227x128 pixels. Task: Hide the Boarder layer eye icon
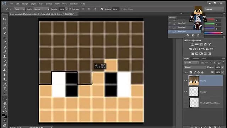point(186,92)
